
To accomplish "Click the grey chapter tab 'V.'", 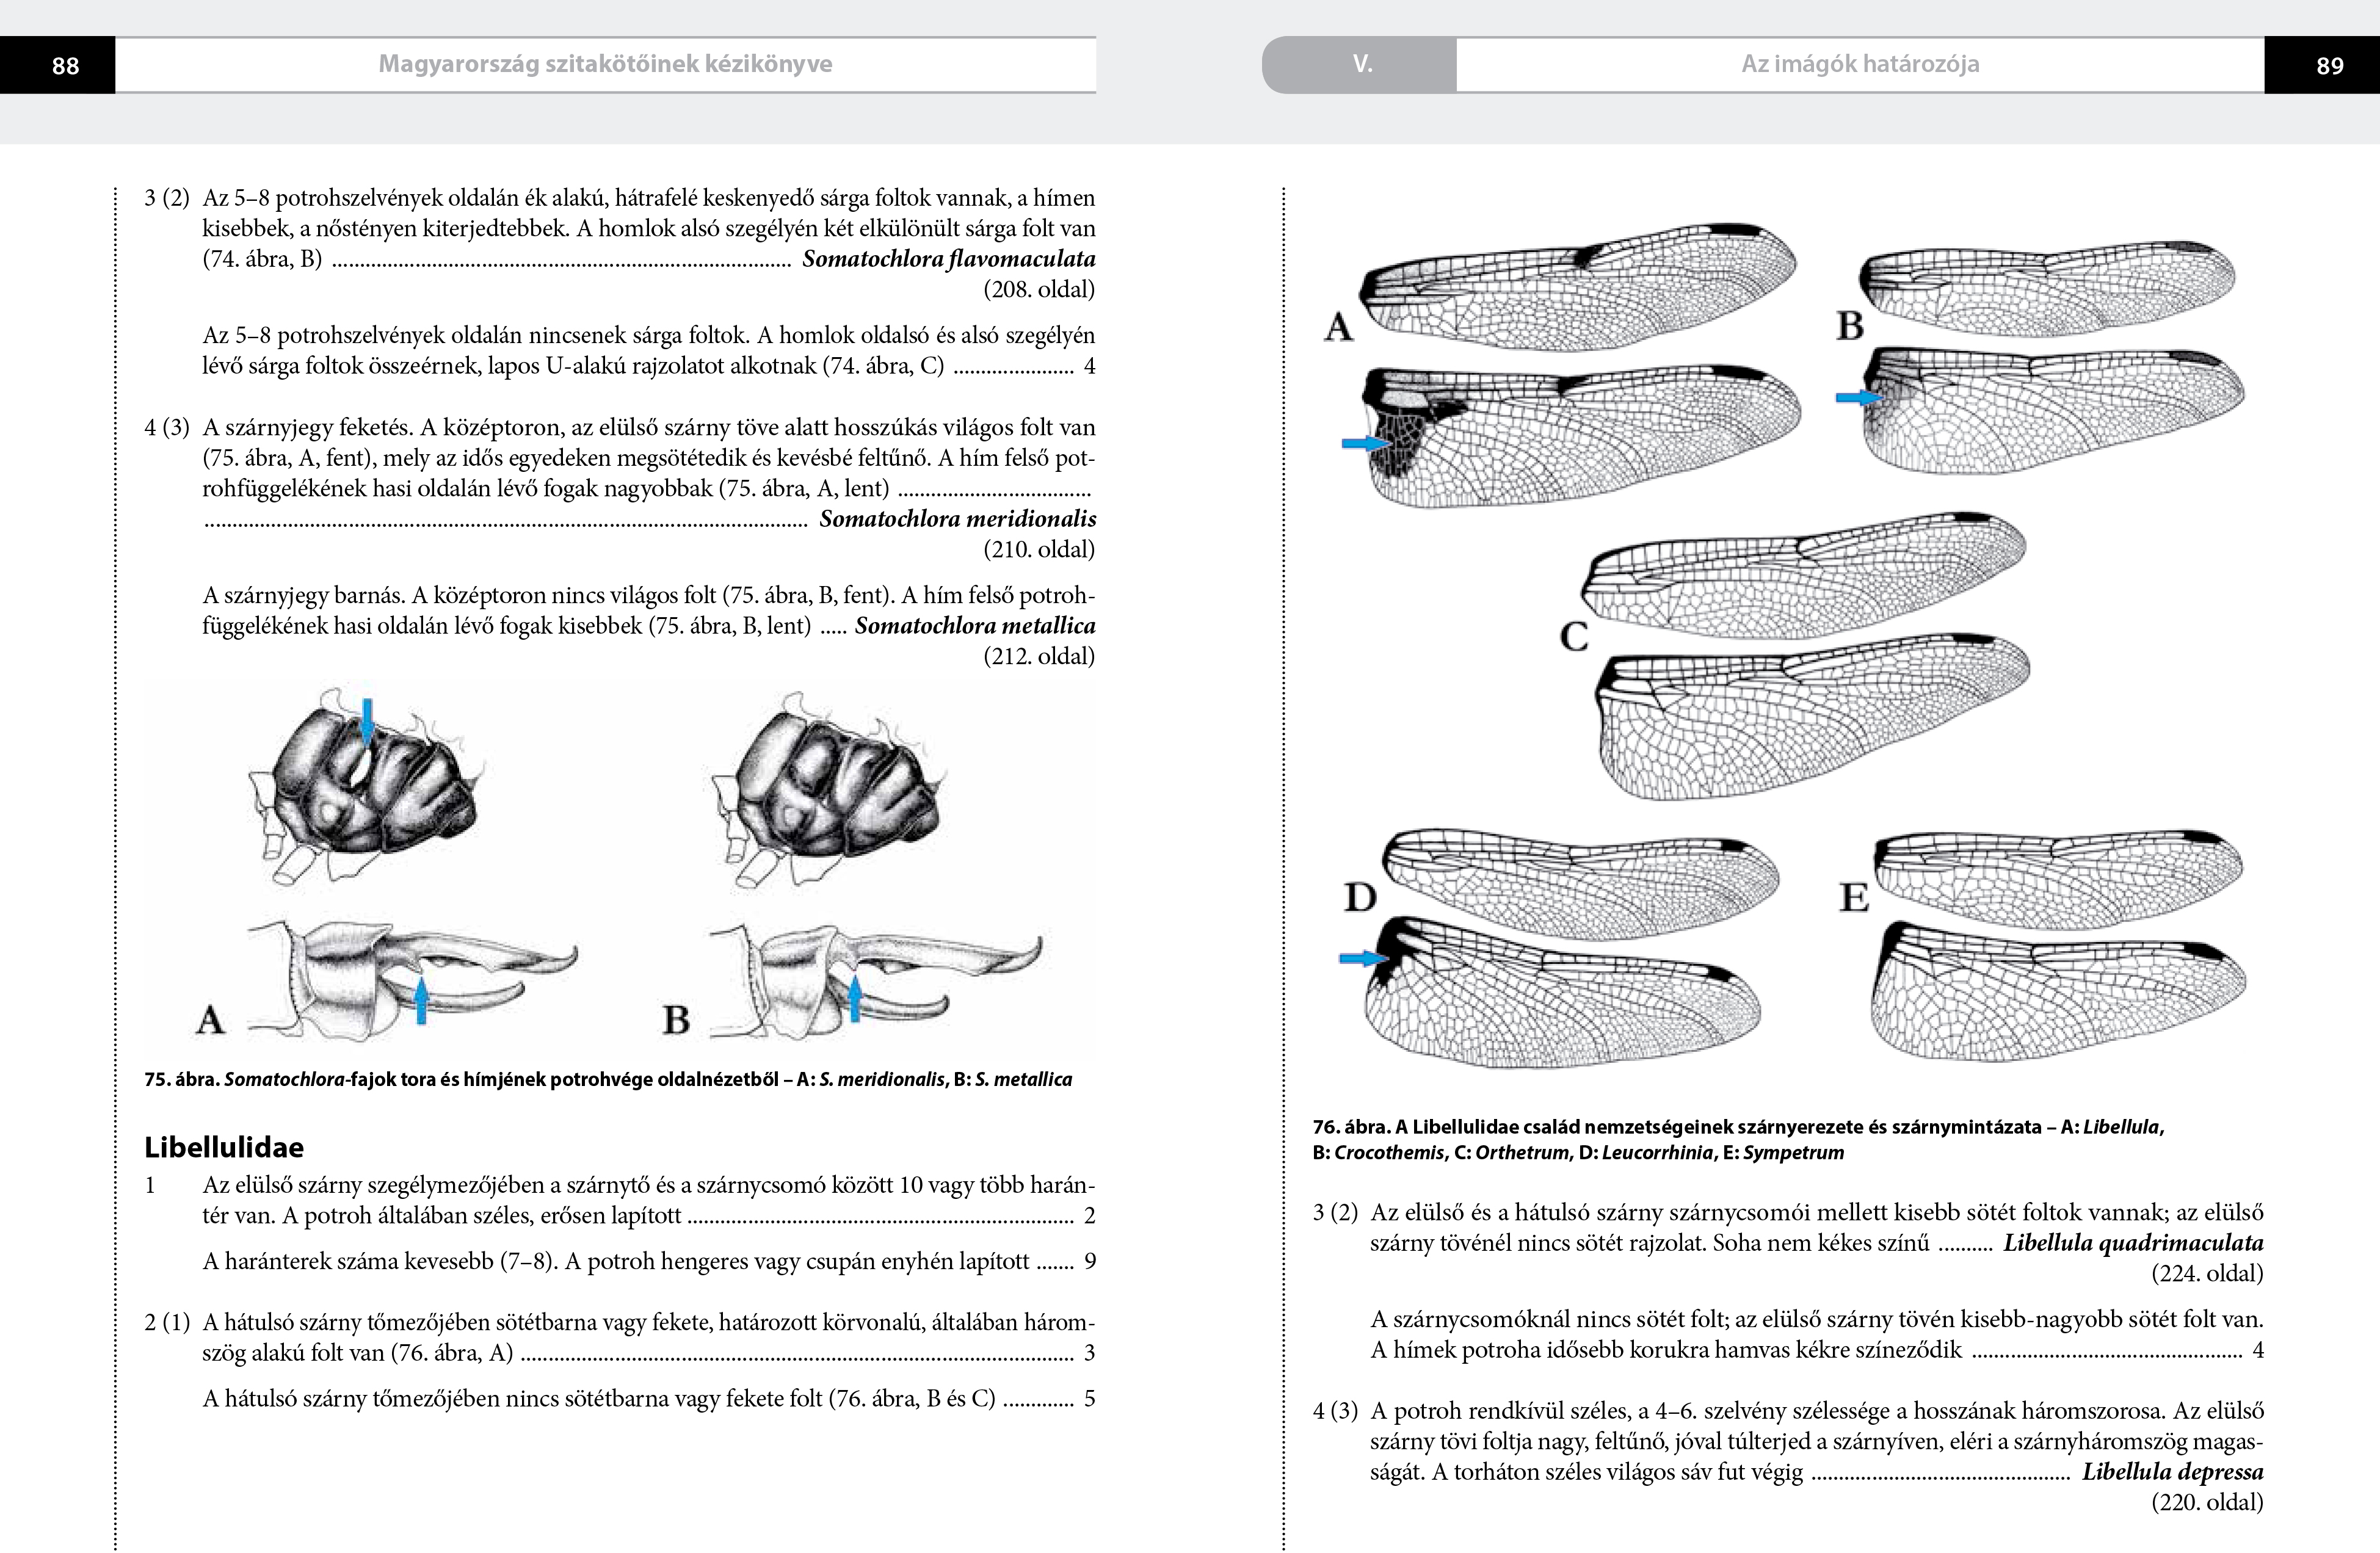I will click(x=1362, y=64).
